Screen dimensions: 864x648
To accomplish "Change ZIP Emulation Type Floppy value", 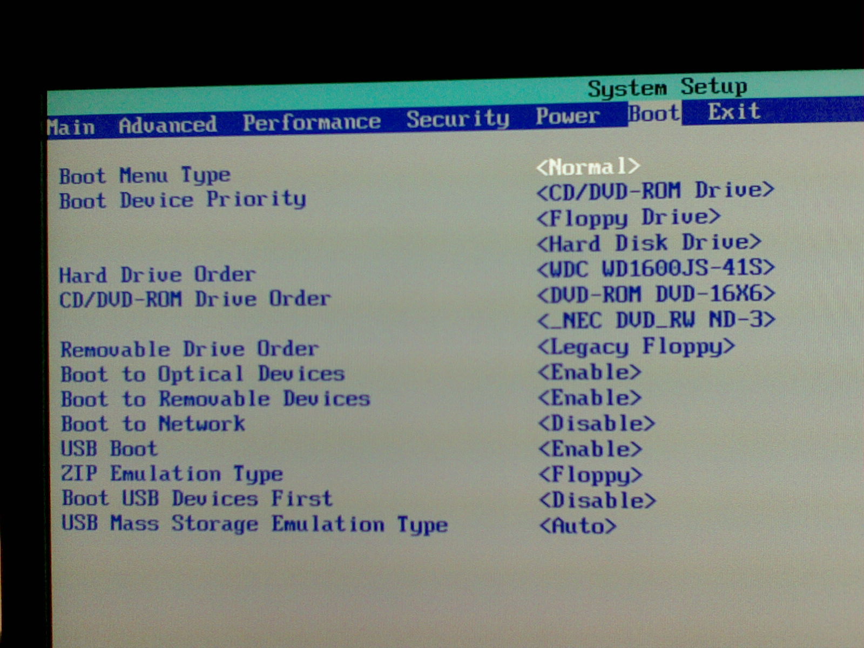I will point(591,475).
